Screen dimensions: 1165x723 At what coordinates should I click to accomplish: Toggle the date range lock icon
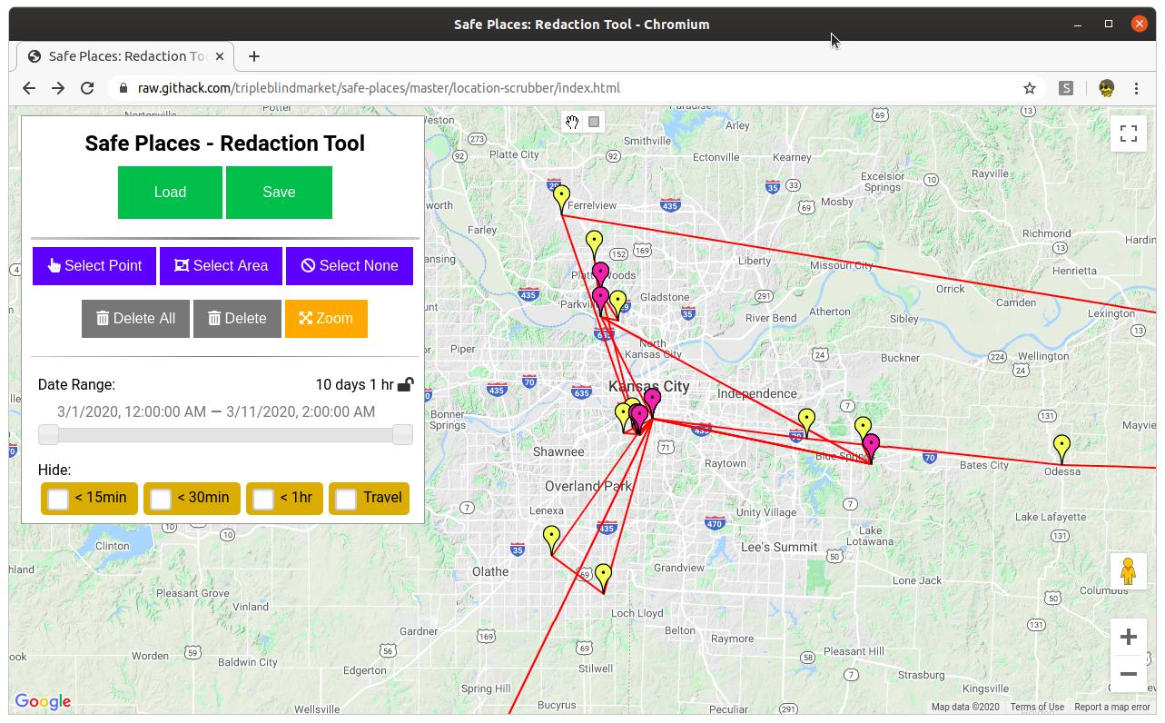(x=406, y=384)
